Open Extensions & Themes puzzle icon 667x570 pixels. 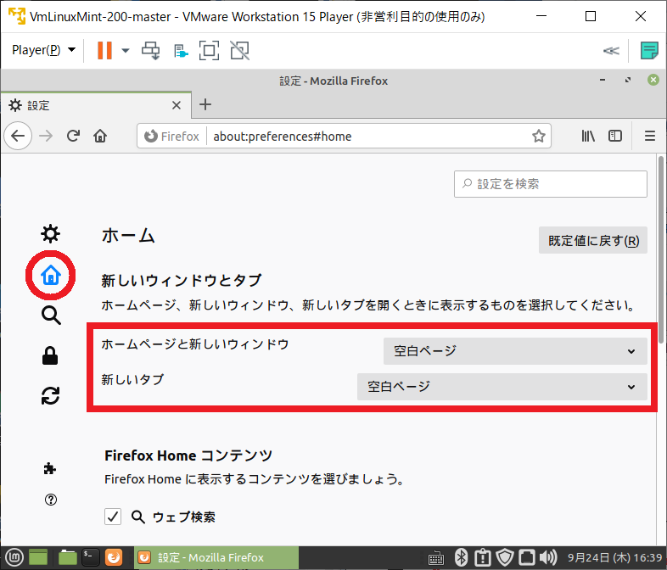50,469
